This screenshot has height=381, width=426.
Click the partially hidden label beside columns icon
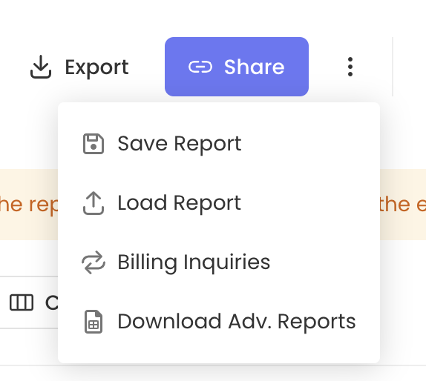pos(52,302)
